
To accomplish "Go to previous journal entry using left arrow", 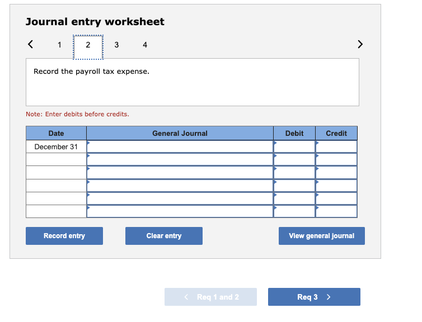I will [30, 44].
